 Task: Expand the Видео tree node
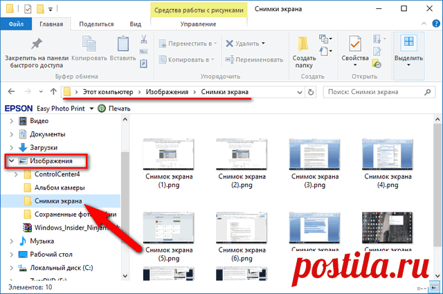[x=11, y=121]
